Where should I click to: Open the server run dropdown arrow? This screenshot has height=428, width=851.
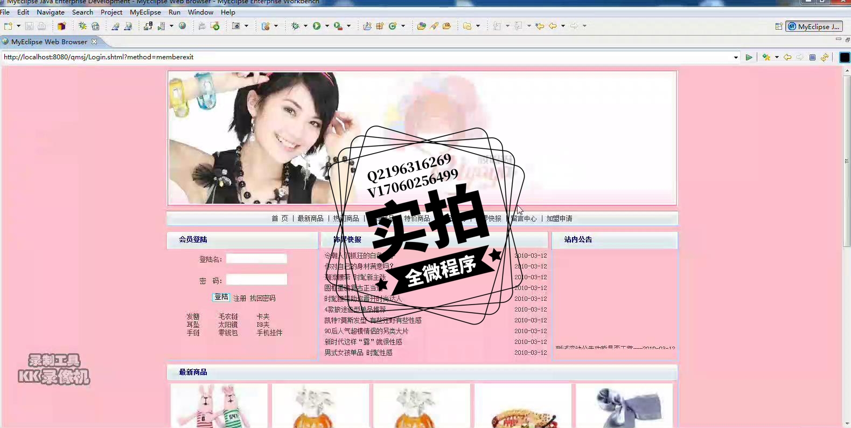172,26
